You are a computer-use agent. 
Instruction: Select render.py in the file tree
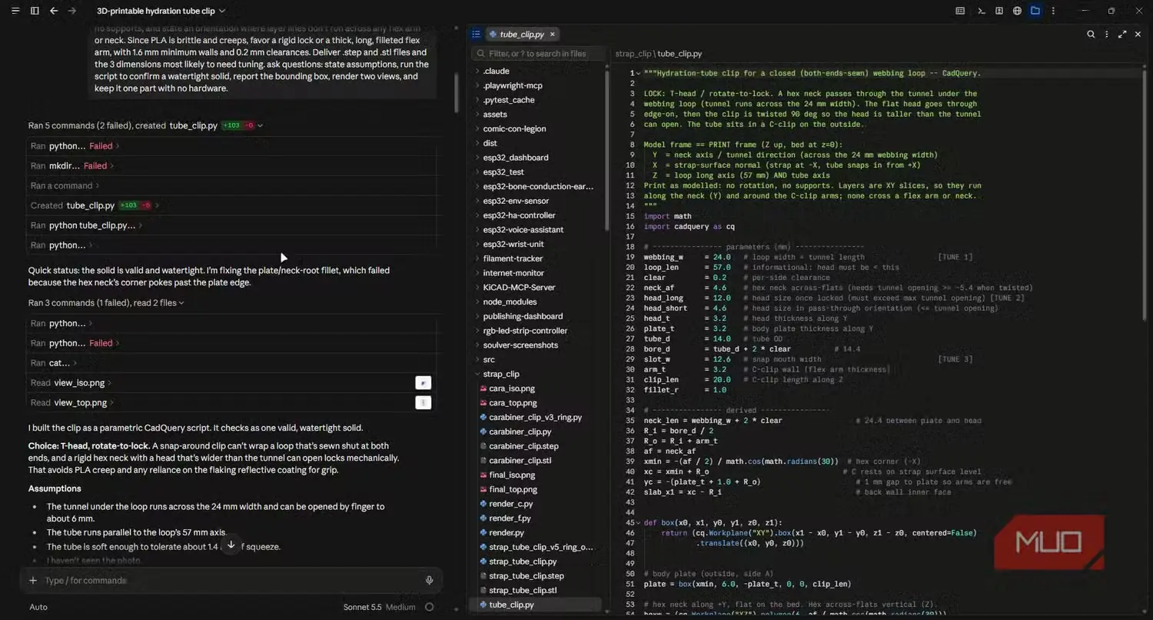pos(507,532)
